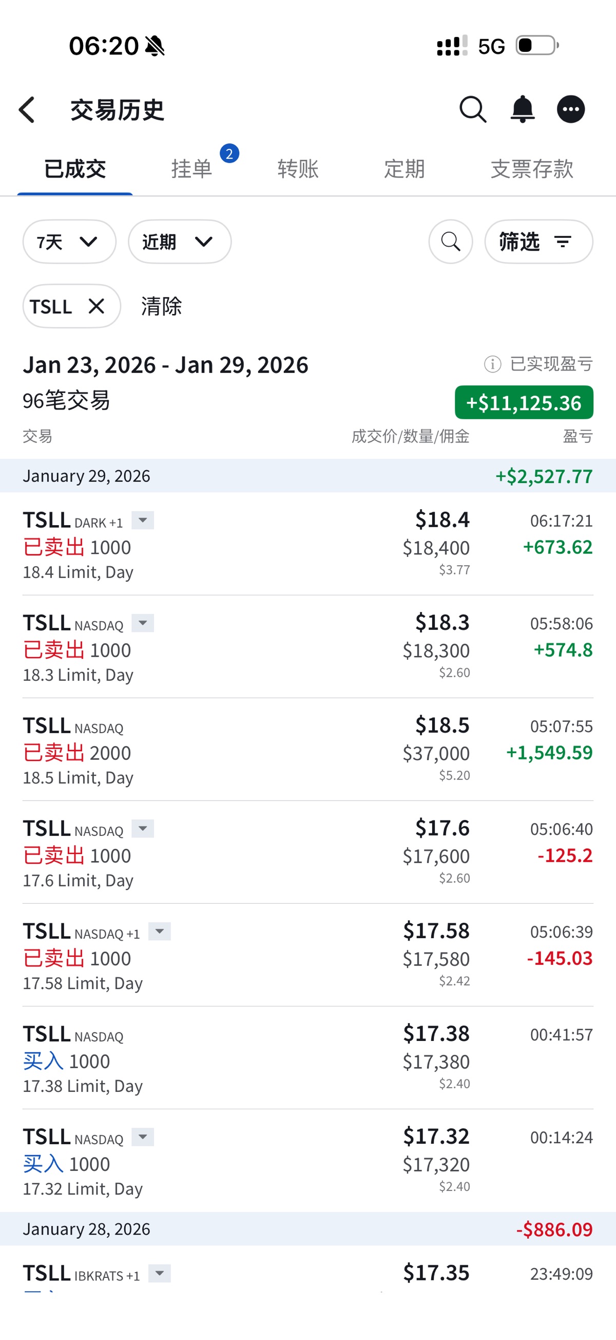Switch to the 转账 tab

click(298, 169)
